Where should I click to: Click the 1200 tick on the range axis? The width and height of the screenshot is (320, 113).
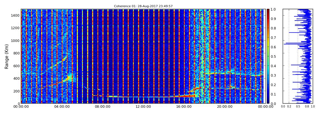pyautogui.click(x=16, y=28)
